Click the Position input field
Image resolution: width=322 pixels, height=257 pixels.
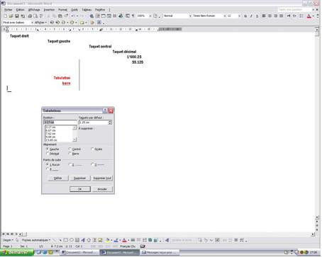60,122
